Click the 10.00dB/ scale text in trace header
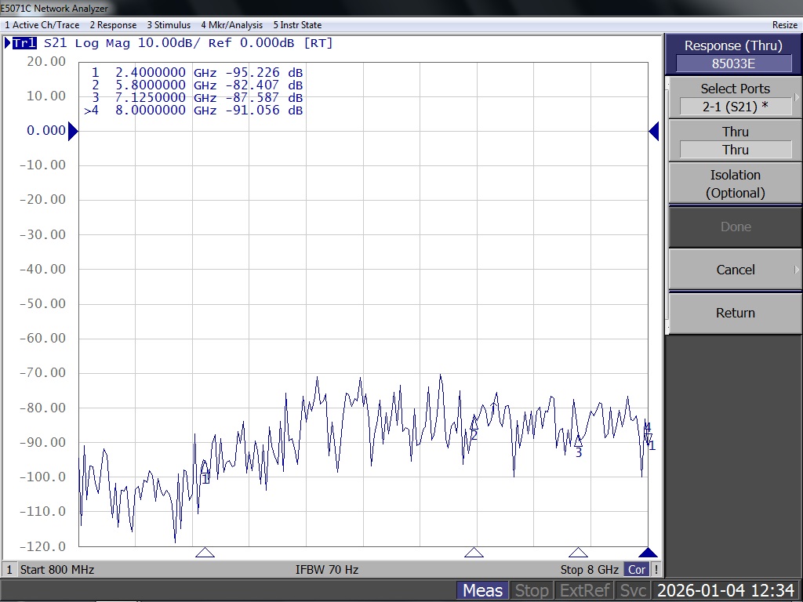 [169, 43]
